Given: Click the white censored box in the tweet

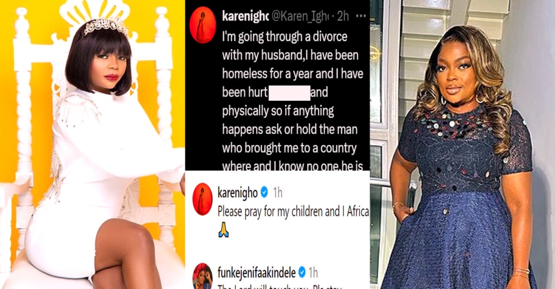Looking at the screenshot, I should click(x=289, y=93).
